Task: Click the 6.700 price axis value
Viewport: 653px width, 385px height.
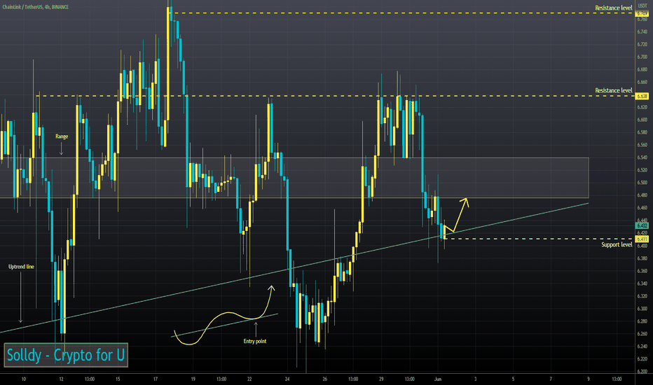Action: 642,57
